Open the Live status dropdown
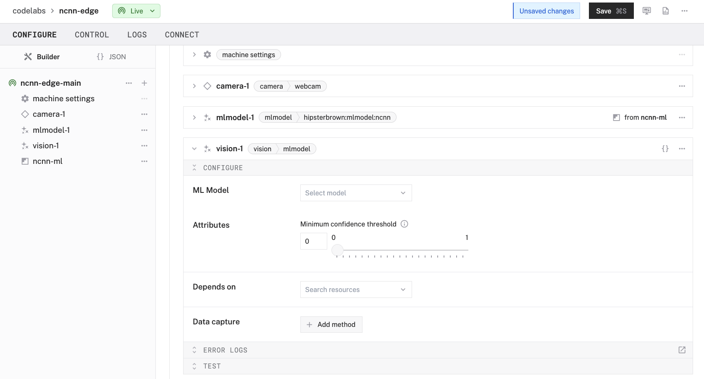 click(136, 11)
